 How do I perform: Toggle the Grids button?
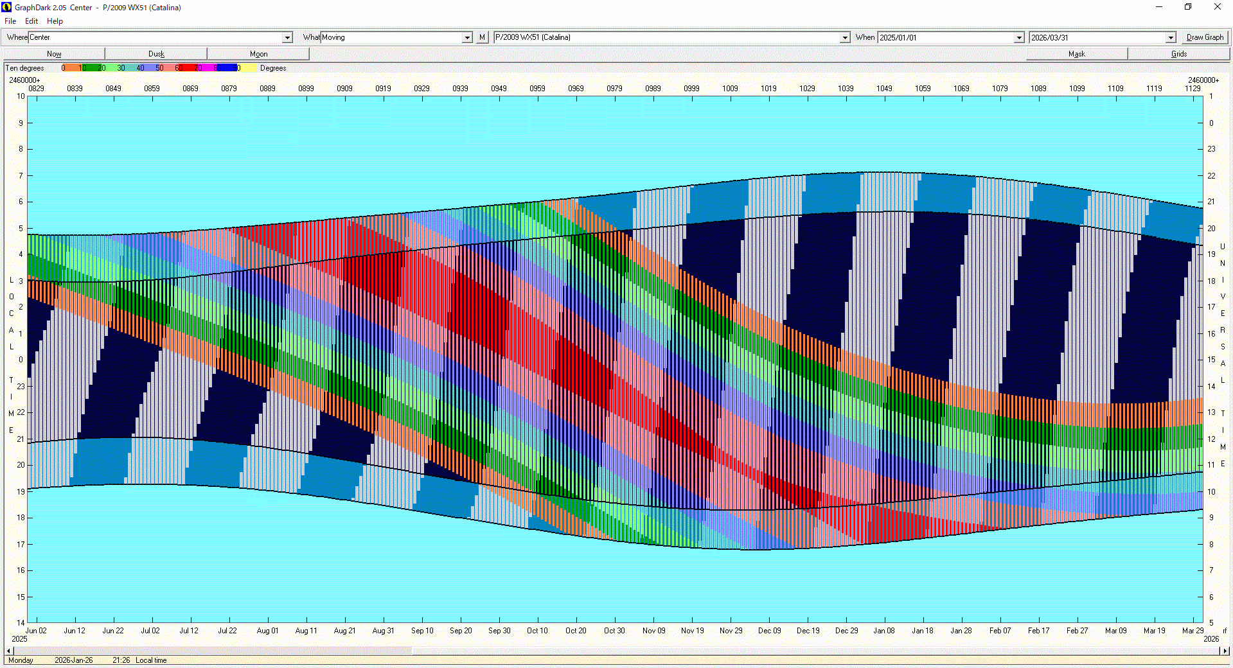click(x=1178, y=54)
